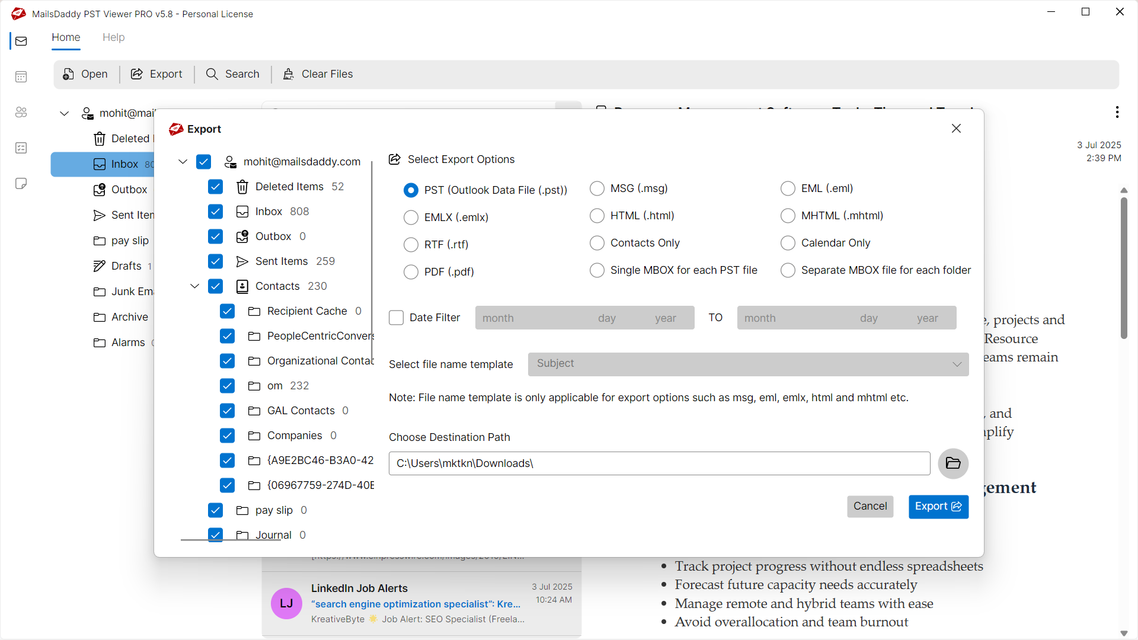The image size is (1138, 640).
Task: Select the MSG (.msg) export option
Action: [x=597, y=188]
